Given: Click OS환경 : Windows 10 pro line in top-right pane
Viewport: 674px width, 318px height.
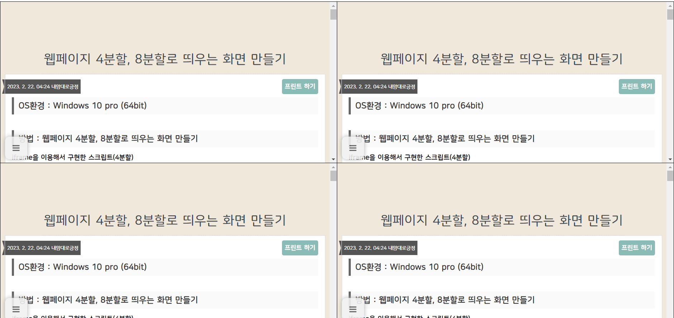Looking at the screenshot, I should tap(502, 106).
